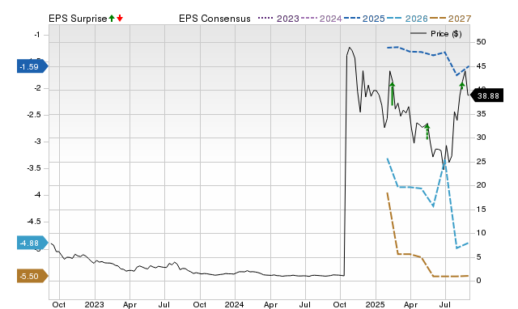This screenshot has height=309, width=518.
Task: Click the -1 label on the EPS axis
Action: (x=37, y=34)
